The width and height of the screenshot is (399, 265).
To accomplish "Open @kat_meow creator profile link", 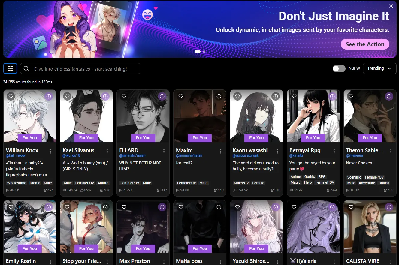I will tap(16, 155).
